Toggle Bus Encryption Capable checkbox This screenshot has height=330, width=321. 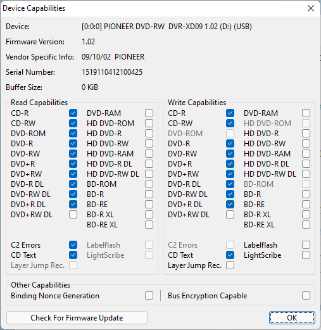[x=306, y=296]
